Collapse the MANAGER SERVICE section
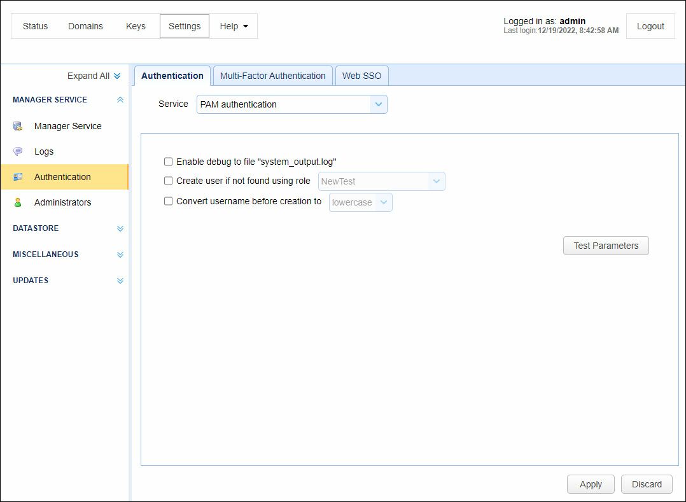Viewport: 686px width, 502px height. click(x=120, y=100)
